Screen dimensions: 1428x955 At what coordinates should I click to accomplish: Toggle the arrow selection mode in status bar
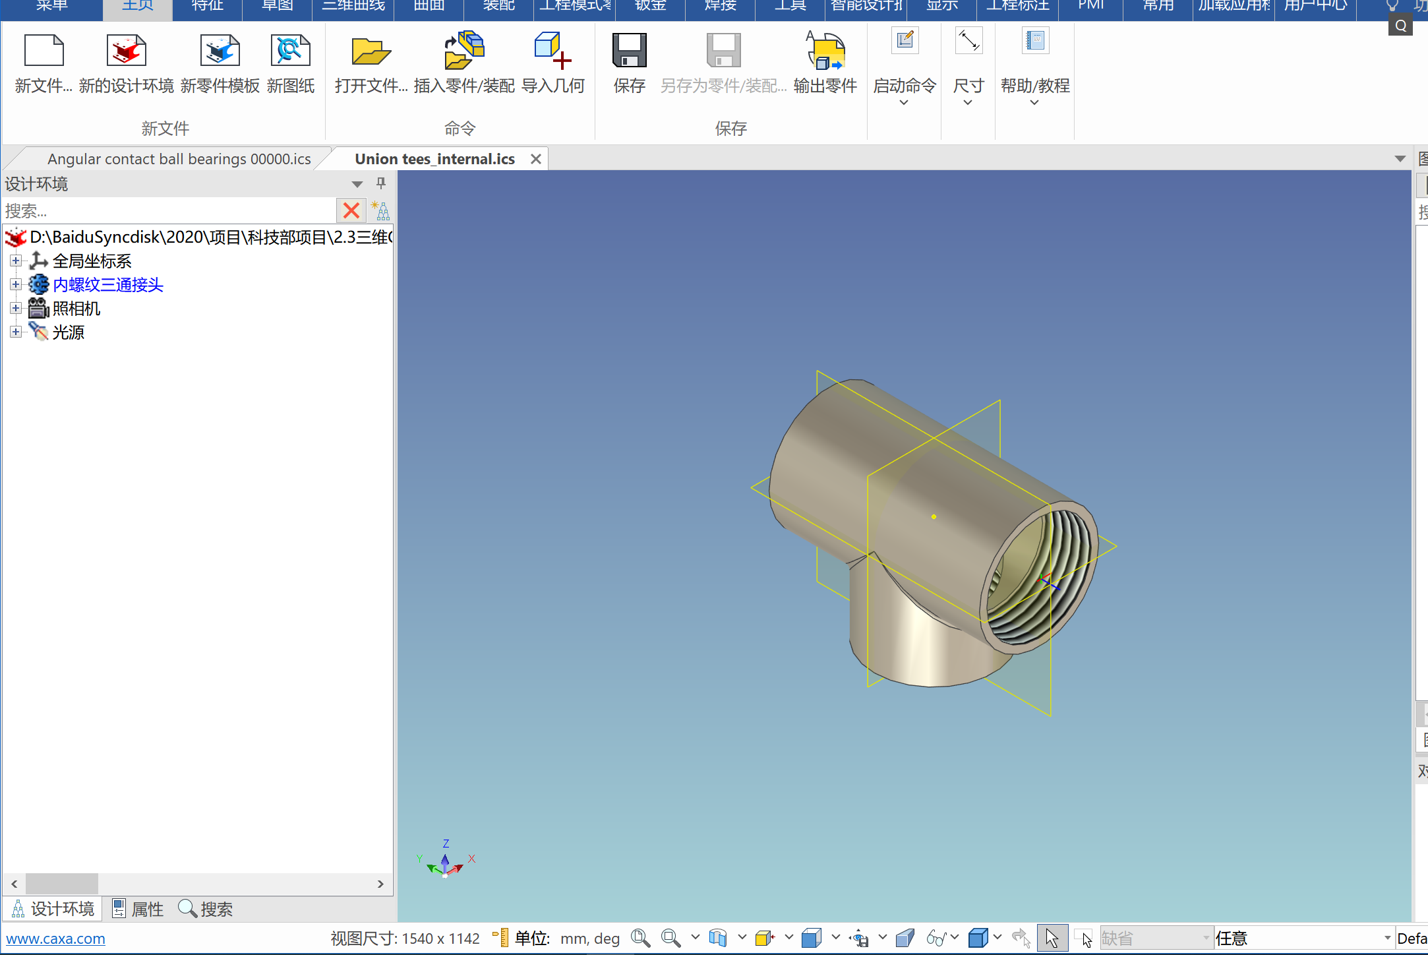coord(1052,938)
